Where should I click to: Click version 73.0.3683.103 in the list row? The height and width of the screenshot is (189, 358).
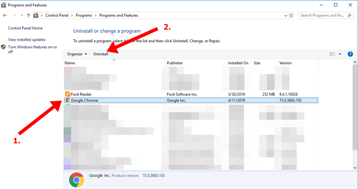[290, 100]
